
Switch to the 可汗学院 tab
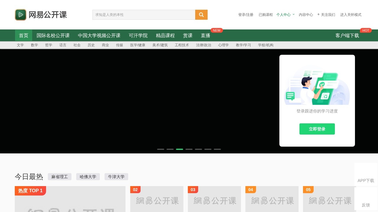click(x=138, y=35)
